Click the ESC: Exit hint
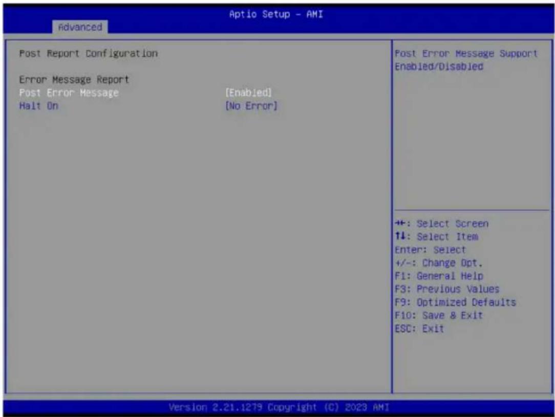The width and height of the screenshot is (555, 417). click(x=419, y=328)
